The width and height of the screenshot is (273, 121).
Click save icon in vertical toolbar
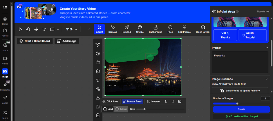point(98,106)
